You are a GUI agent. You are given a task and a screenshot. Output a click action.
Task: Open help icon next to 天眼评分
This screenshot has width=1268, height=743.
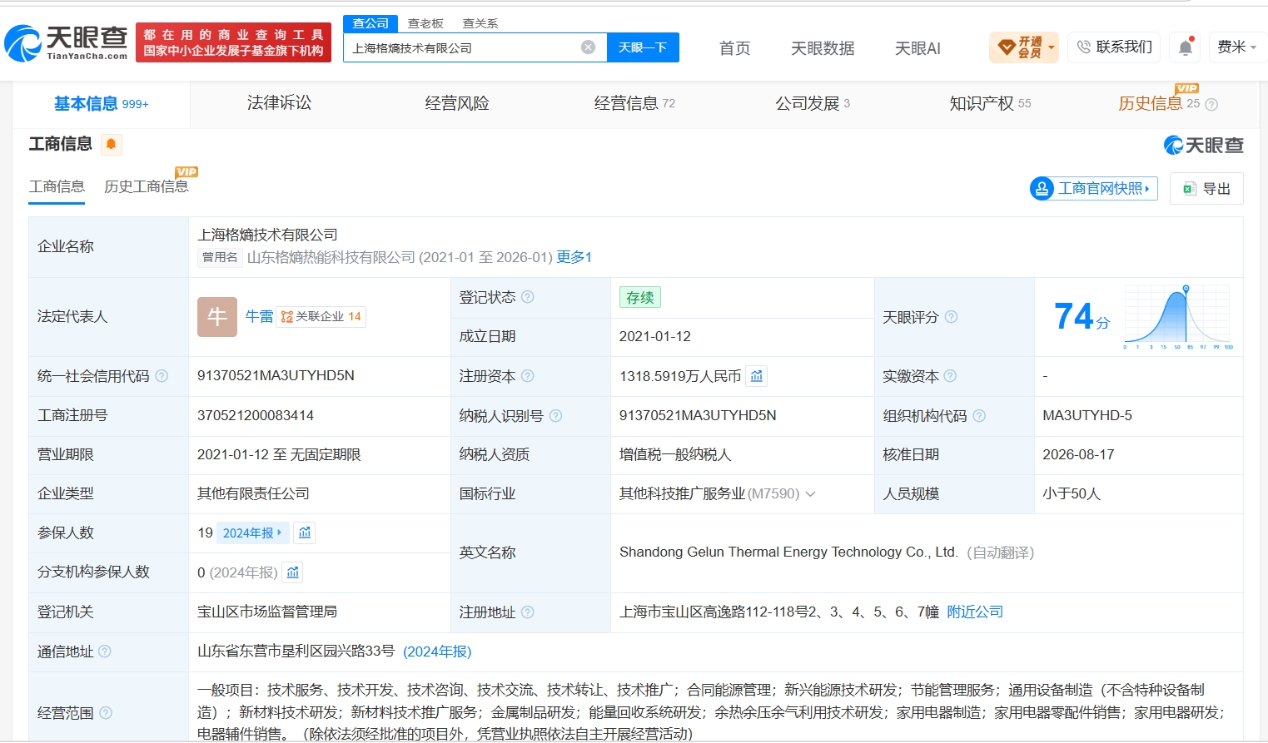[951, 317]
